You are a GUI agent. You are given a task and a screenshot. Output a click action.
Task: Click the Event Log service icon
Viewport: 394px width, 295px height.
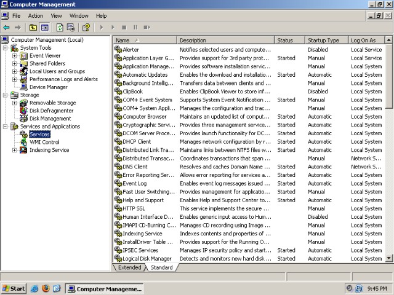click(118, 183)
